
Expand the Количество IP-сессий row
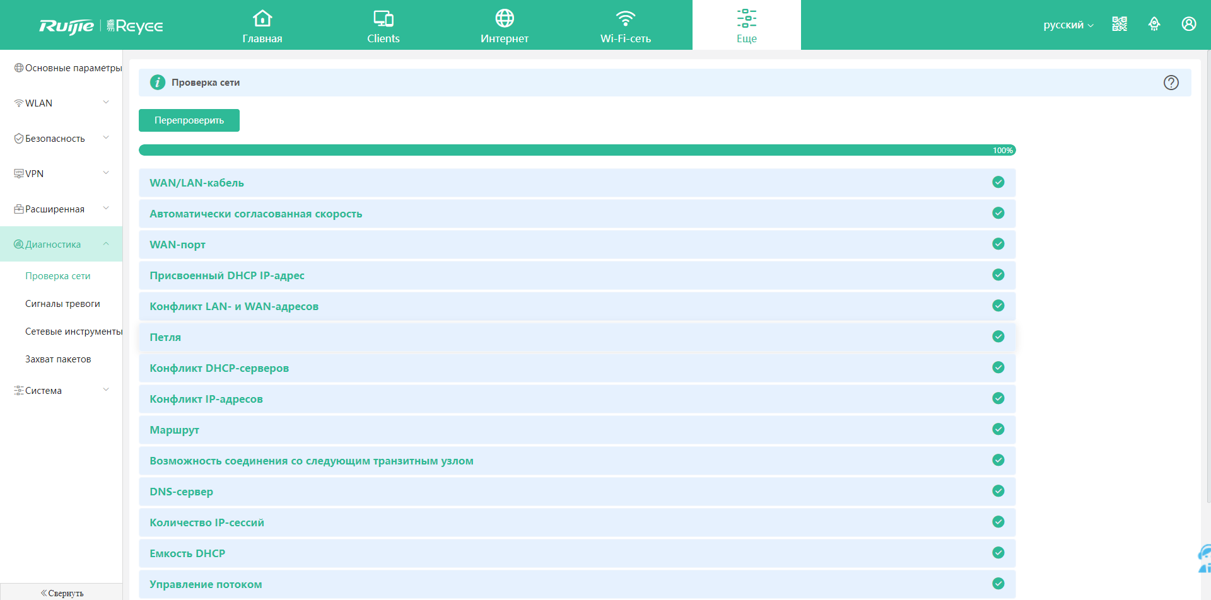(x=577, y=522)
